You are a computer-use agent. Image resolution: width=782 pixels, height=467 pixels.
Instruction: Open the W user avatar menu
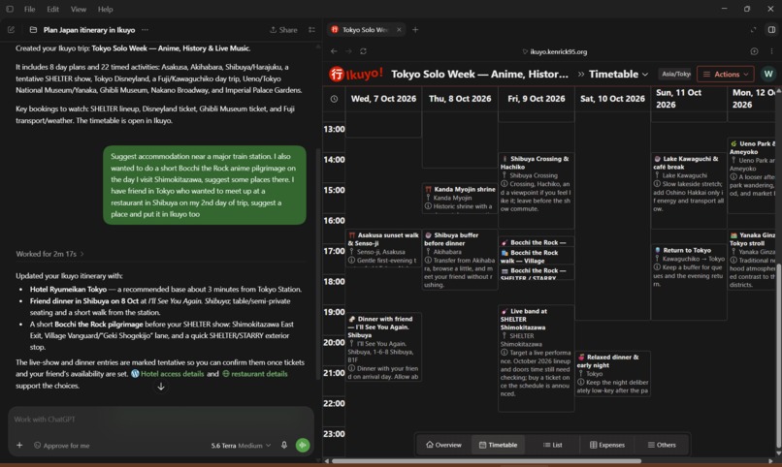[768, 75]
